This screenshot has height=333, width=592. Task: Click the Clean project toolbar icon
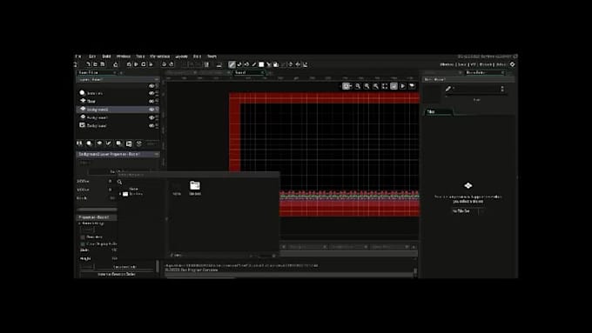click(151, 64)
